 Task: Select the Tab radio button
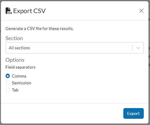[8, 90]
